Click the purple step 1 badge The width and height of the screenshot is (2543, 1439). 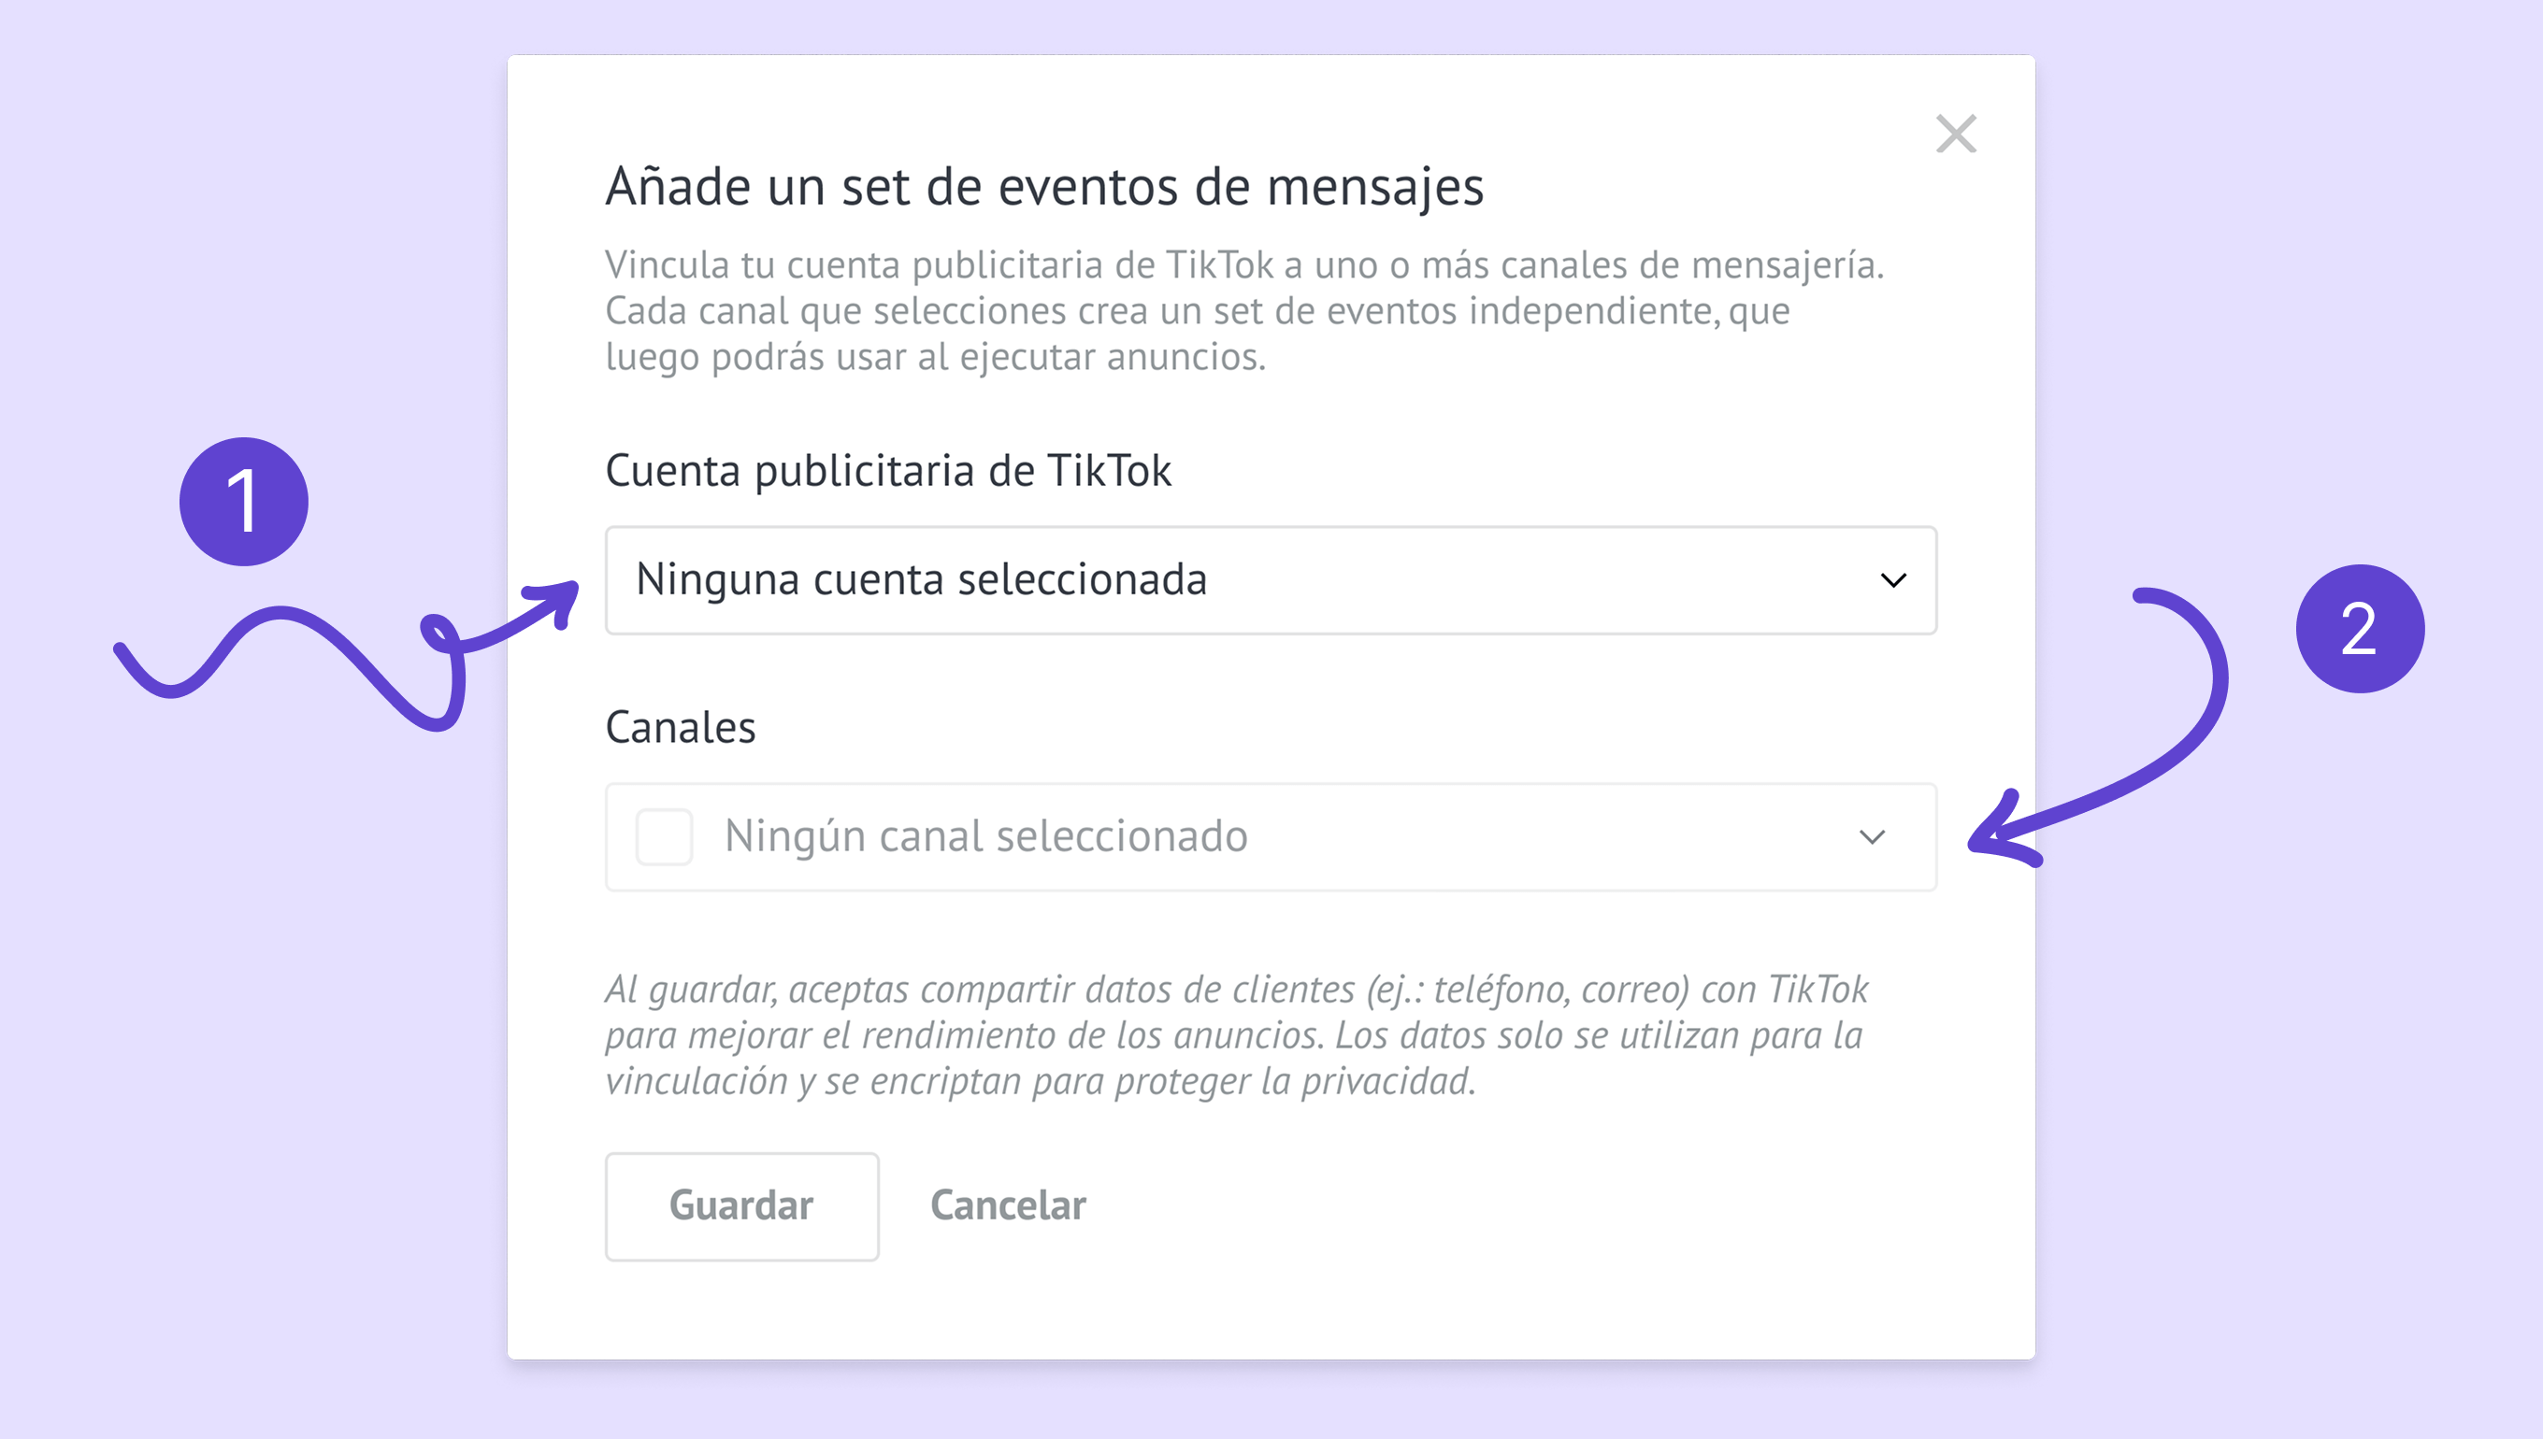pyautogui.click(x=243, y=502)
